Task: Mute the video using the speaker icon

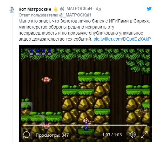Action: tap(132, 135)
